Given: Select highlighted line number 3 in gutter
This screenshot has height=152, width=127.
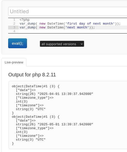Looking at the screenshot, I should click(14, 27).
